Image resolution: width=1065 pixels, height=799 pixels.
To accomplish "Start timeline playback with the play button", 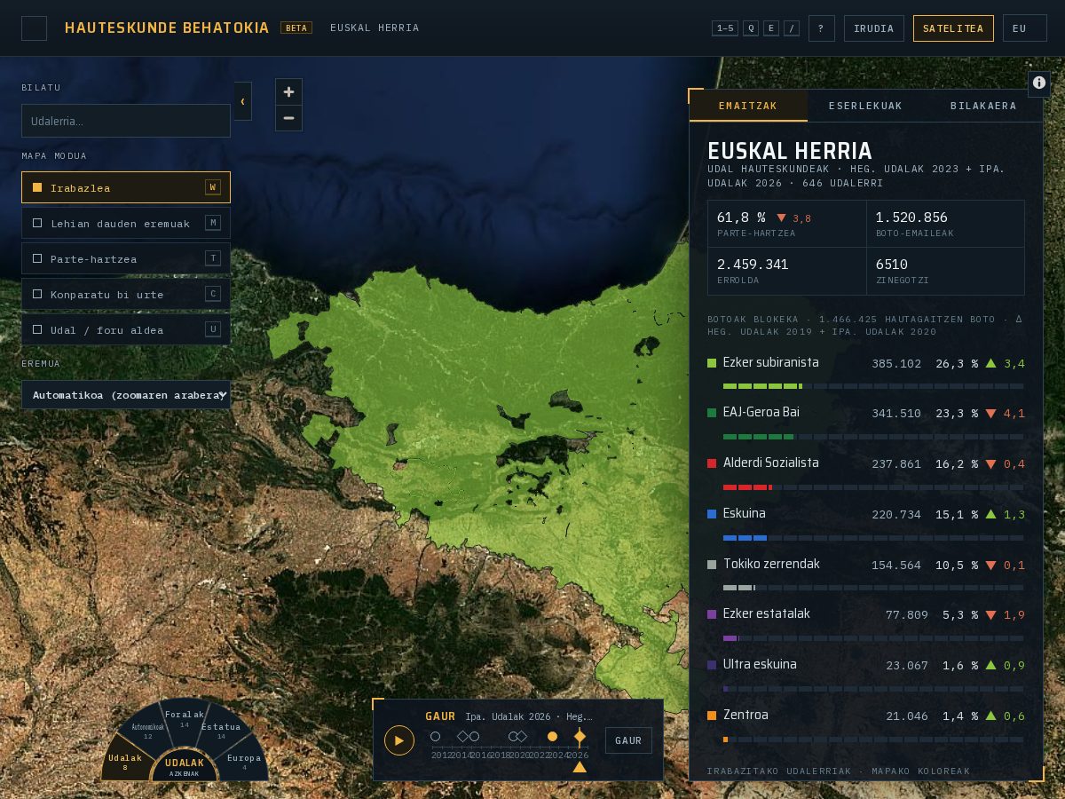I will (x=399, y=740).
